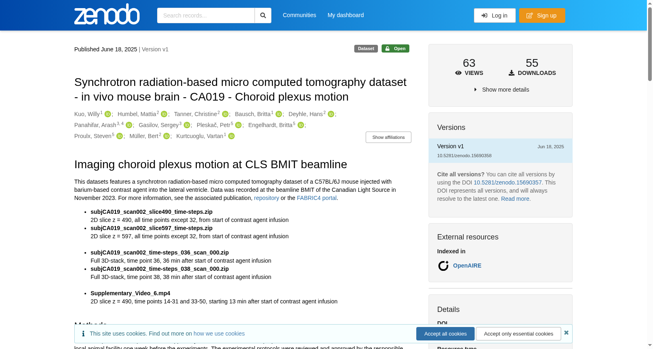Viewport: 653px width, 349px height.
Task: Dismiss the cookie banner with X
Action: point(566,333)
